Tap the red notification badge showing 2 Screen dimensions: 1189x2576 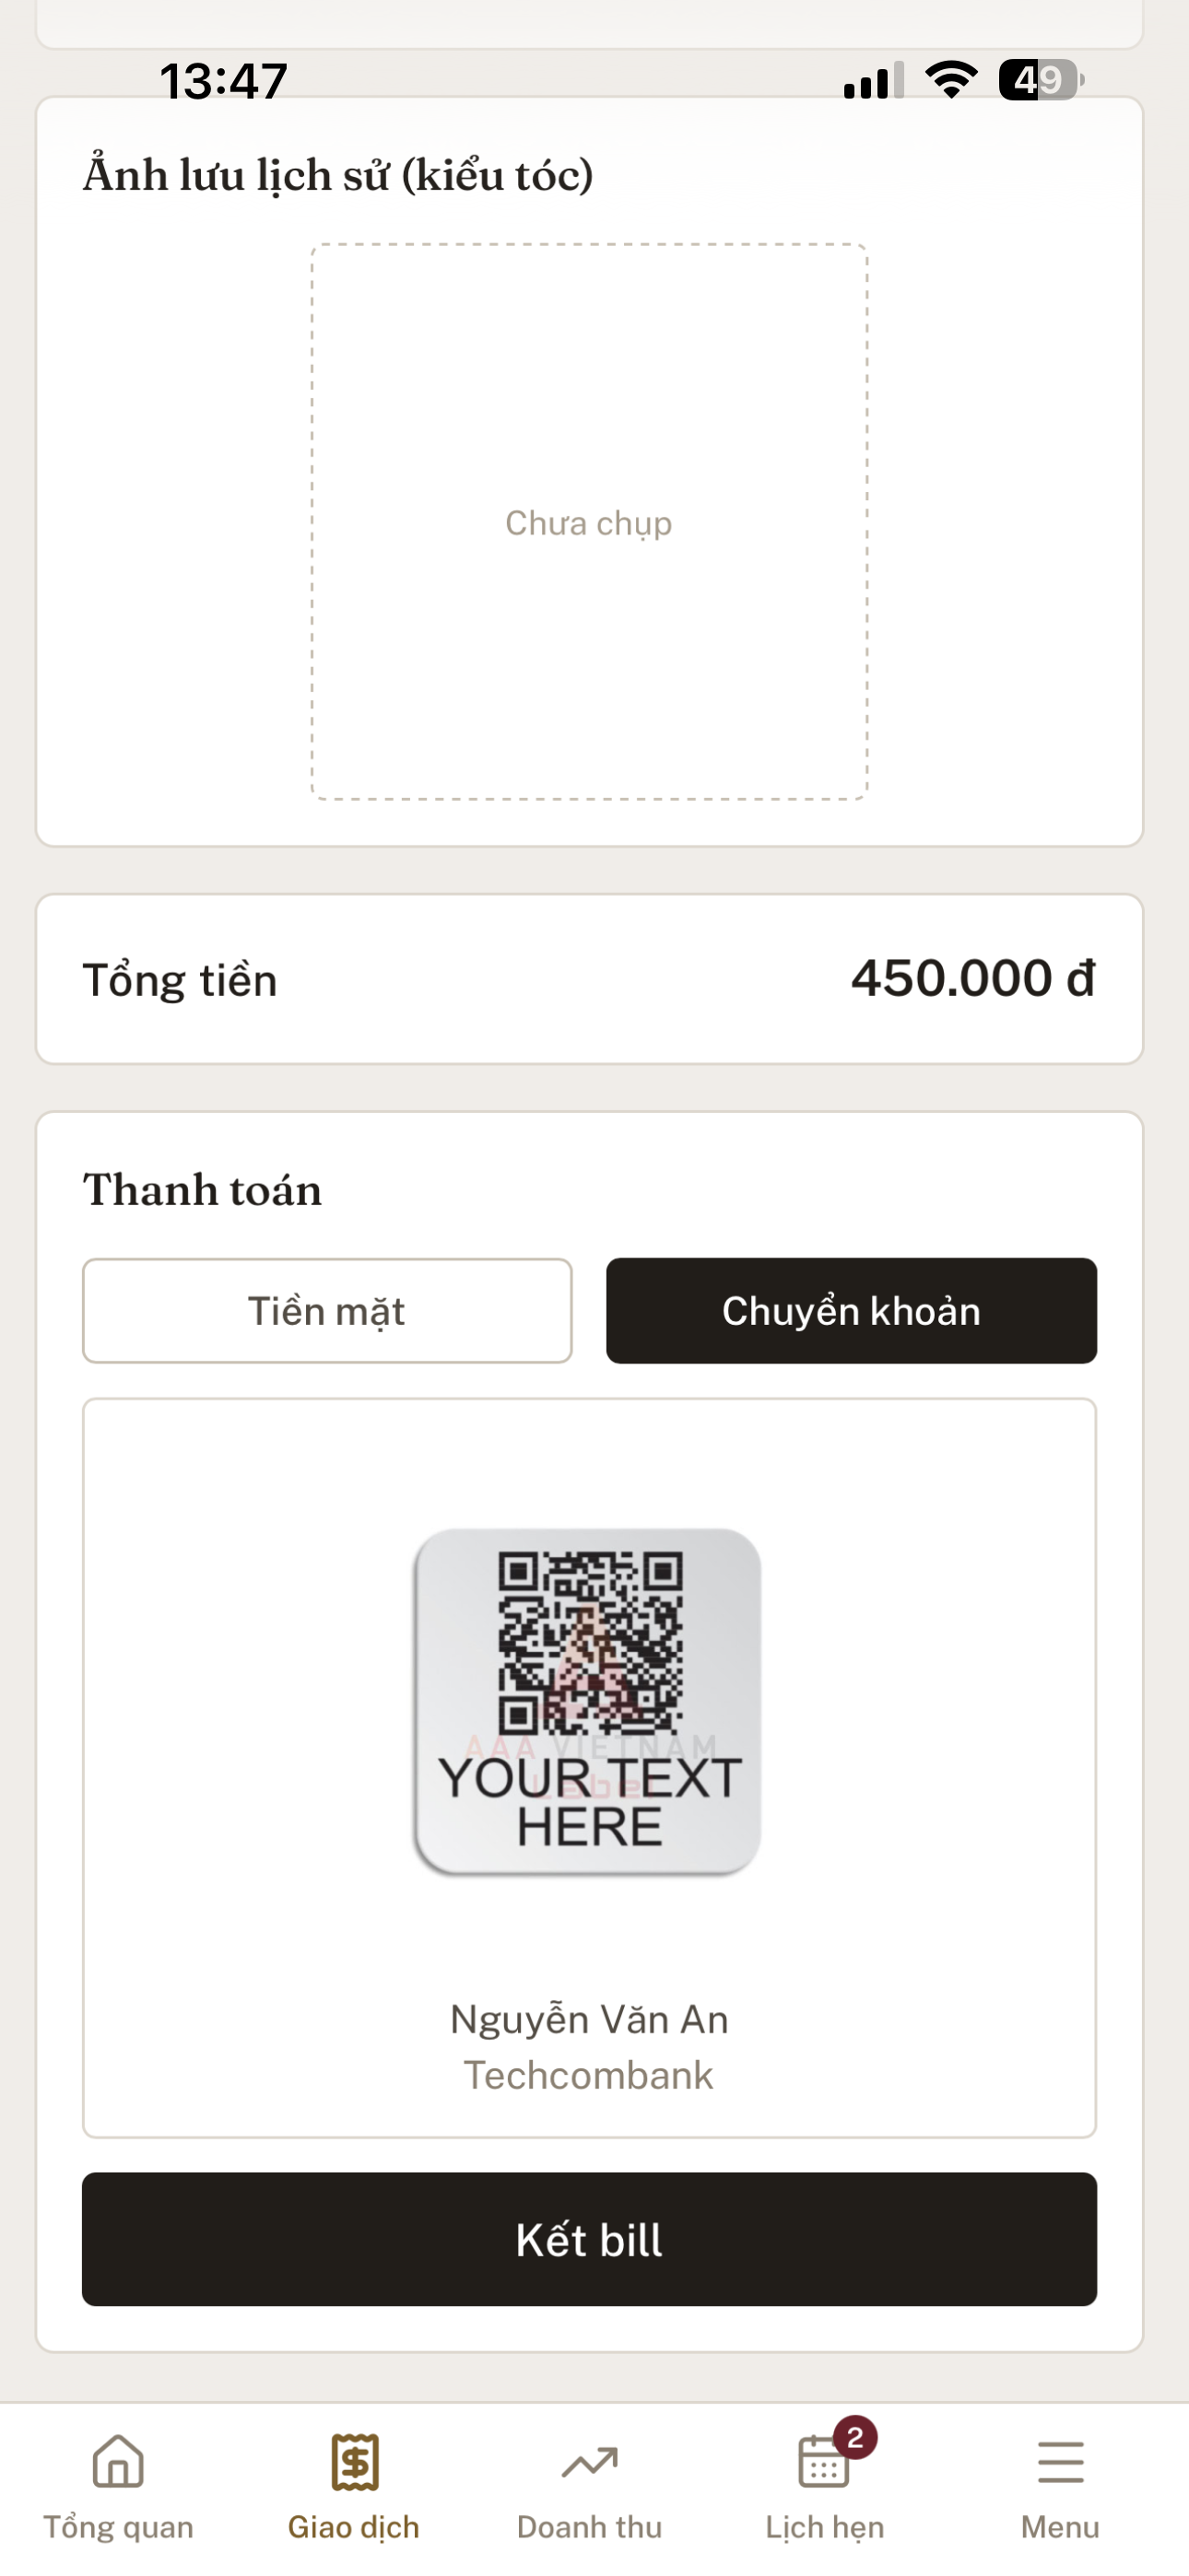click(854, 2438)
